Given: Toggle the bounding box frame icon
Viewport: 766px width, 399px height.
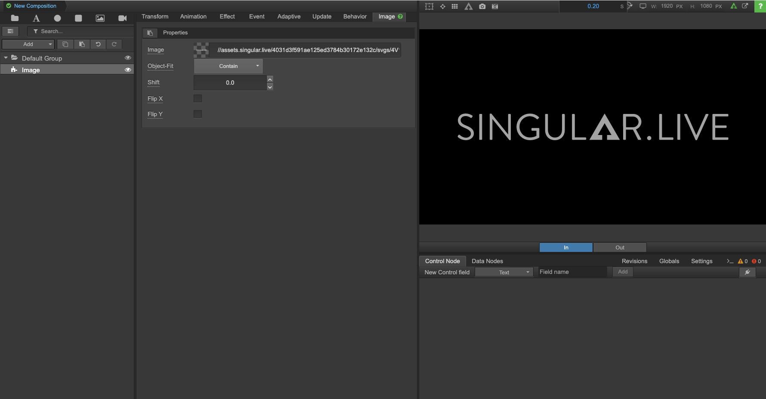Looking at the screenshot, I should point(429,6).
